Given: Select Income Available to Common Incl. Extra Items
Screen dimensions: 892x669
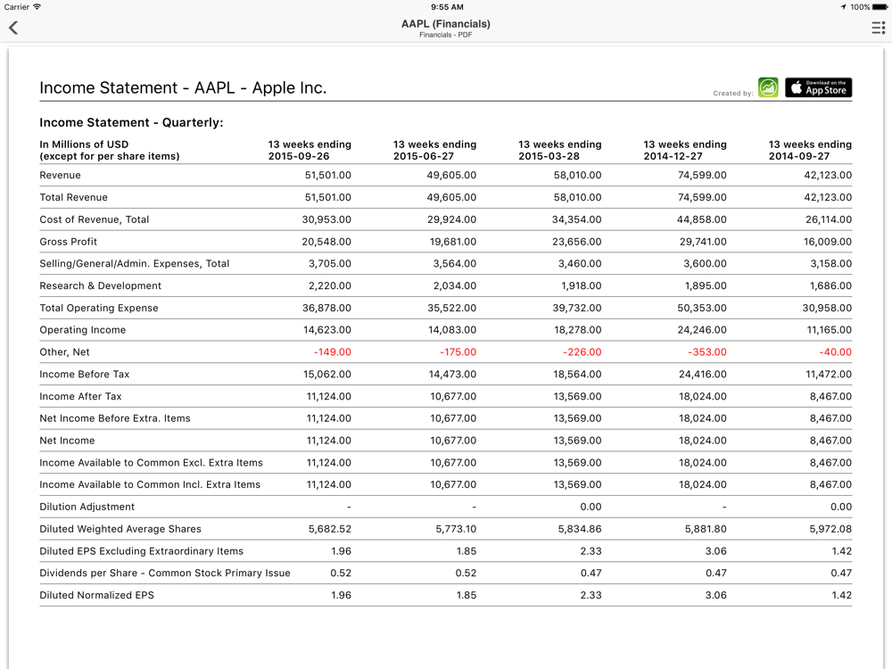Looking at the screenshot, I should click(150, 484).
